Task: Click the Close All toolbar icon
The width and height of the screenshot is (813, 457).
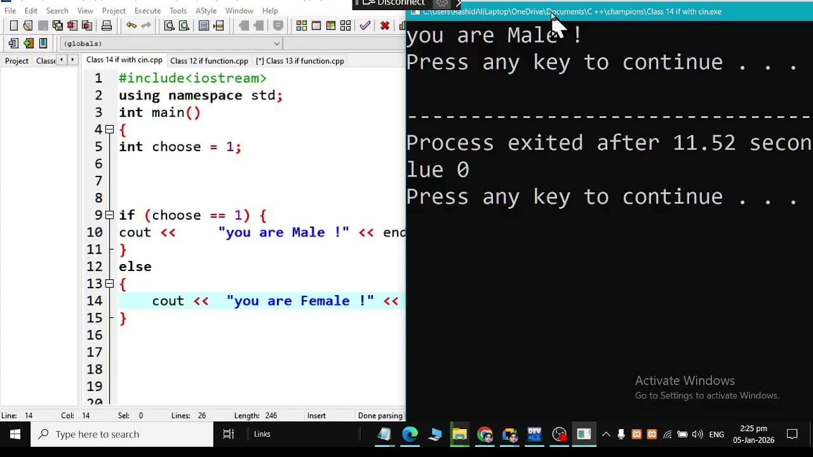Action: click(x=87, y=25)
